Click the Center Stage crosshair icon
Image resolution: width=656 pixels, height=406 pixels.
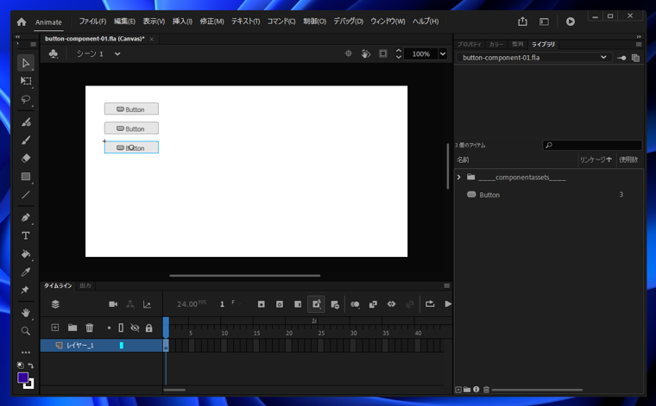pos(348,53)
